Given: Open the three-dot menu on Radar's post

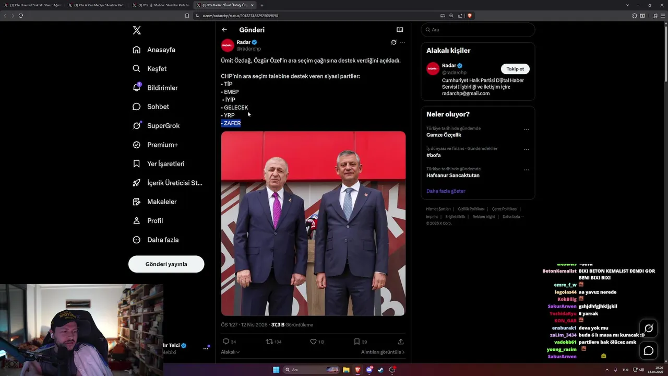Looking at the screenshot, I should pyautogui.click(x=402, y=42).
